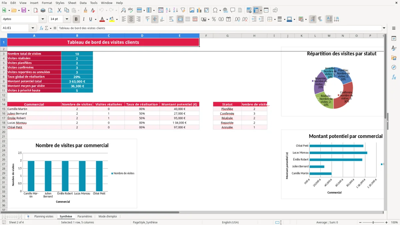Format as Percent icon

coord(214,19)
